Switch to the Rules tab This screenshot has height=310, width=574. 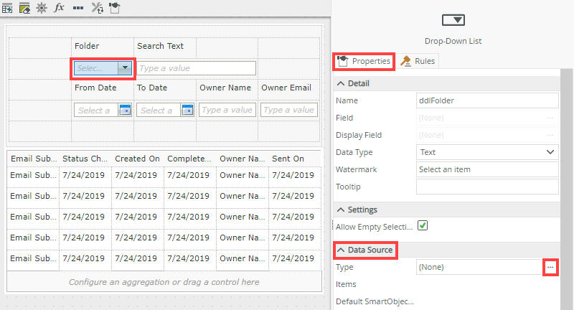418,61
